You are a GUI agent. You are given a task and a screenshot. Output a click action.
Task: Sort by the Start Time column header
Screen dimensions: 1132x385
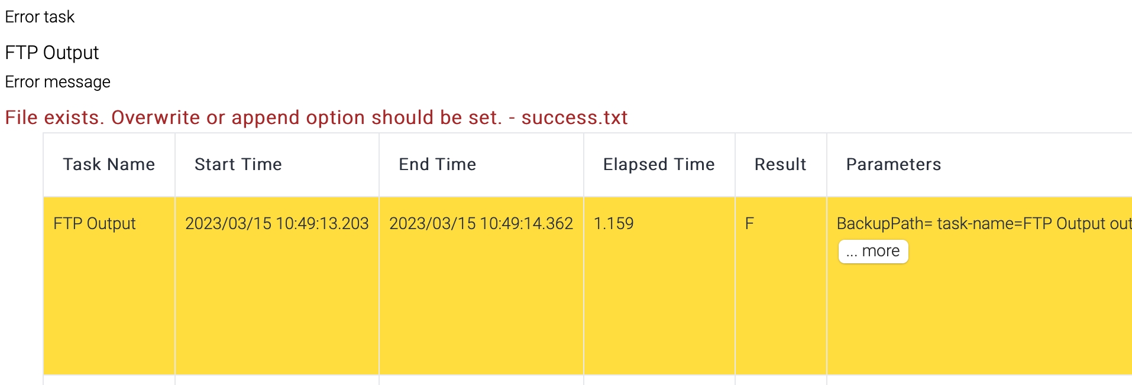238,164
